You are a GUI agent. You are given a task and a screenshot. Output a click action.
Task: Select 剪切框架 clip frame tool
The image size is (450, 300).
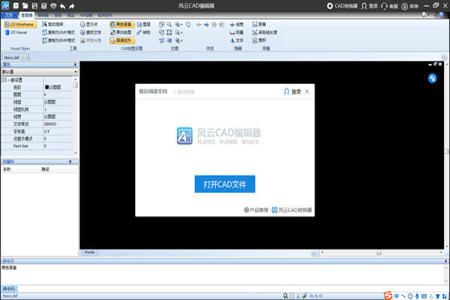(52, 25)
